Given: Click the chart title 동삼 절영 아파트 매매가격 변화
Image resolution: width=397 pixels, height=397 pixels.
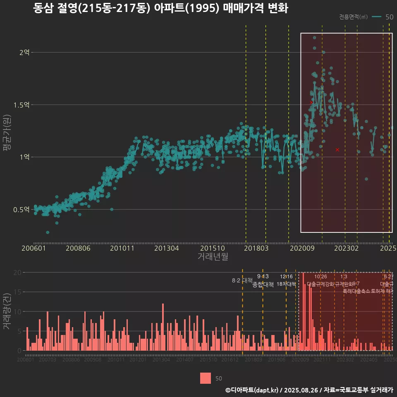Looking at the screenshot, I should pos(160,8).
